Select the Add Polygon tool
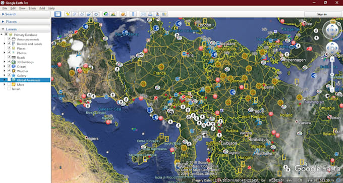The image size is (343, 183). pos(75,14)
